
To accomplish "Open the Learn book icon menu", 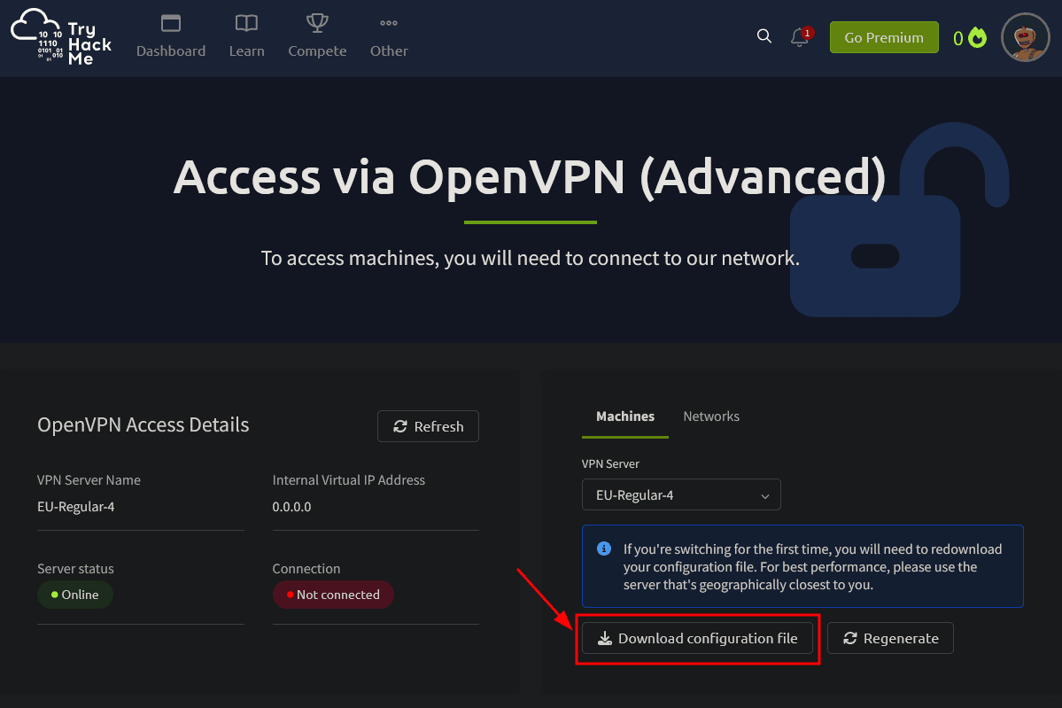I will point(246,24).
